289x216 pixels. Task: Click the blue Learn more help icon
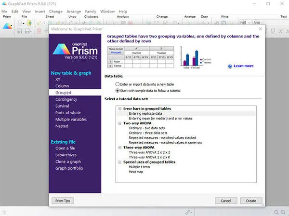(x=230, y=66)
